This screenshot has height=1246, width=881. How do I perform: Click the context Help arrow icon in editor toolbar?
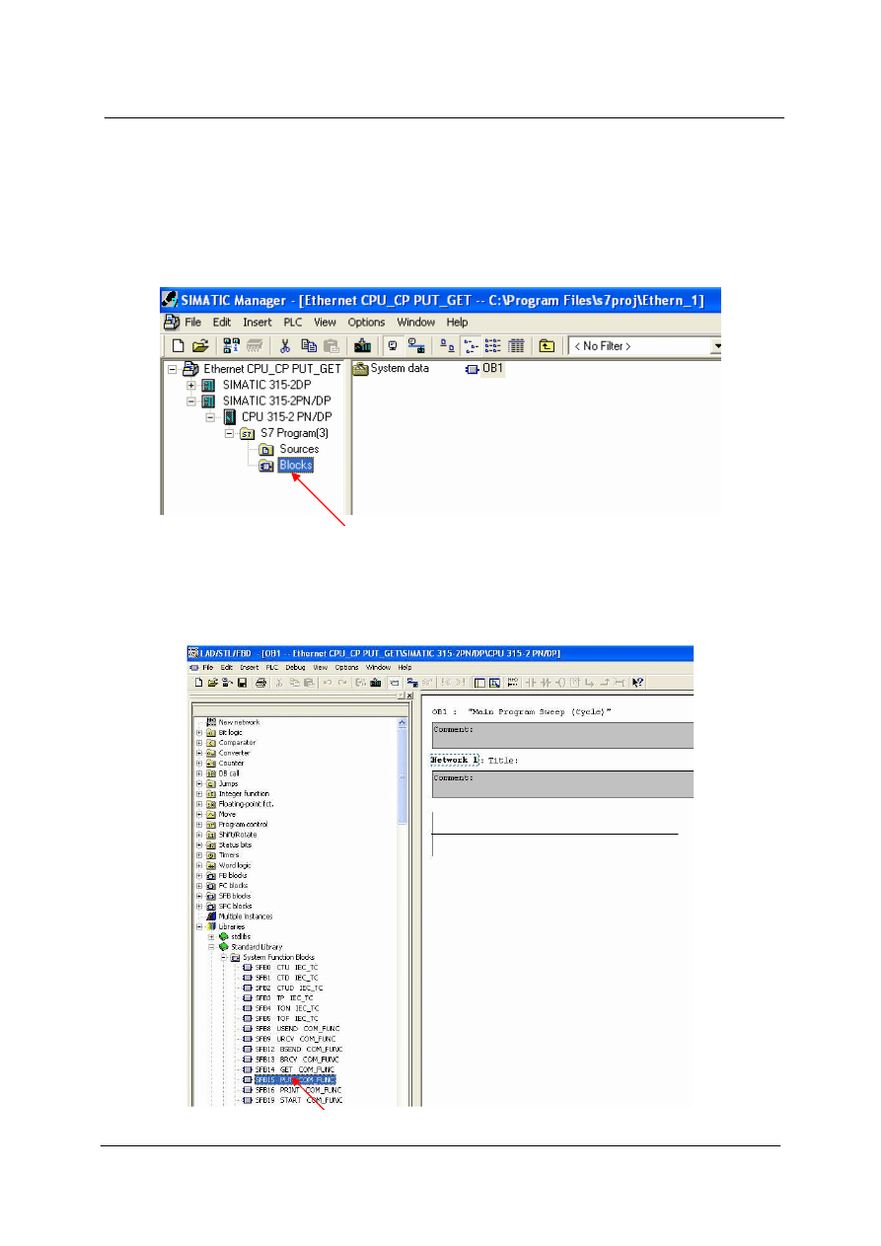point(638,682)
